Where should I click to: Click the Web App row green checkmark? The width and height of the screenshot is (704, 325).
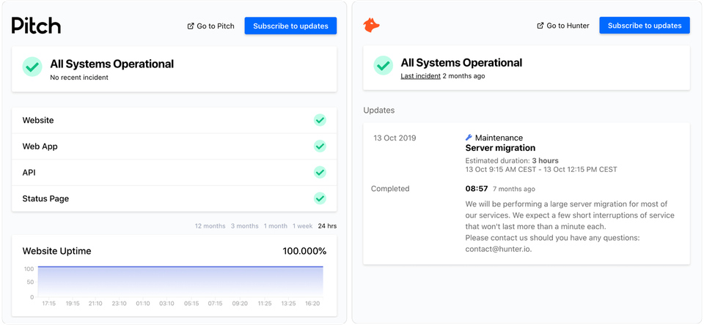click(320, 146)
